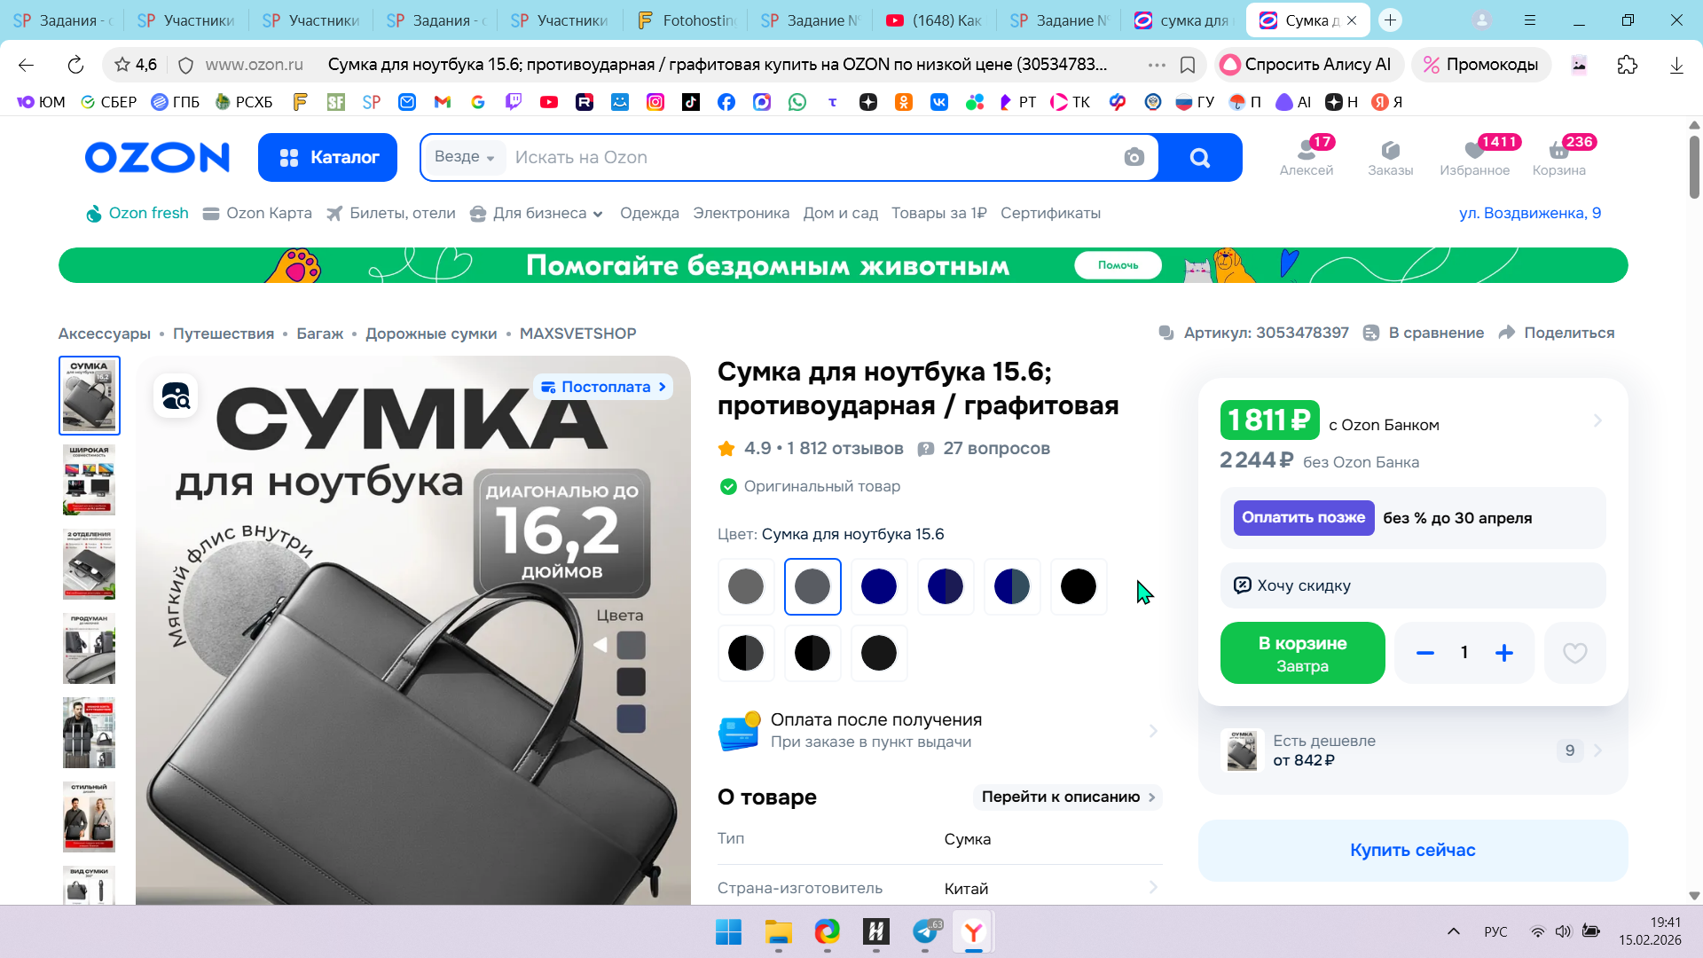
Task: Expand the Для бизнеса menu
Action: pos(537,214)
